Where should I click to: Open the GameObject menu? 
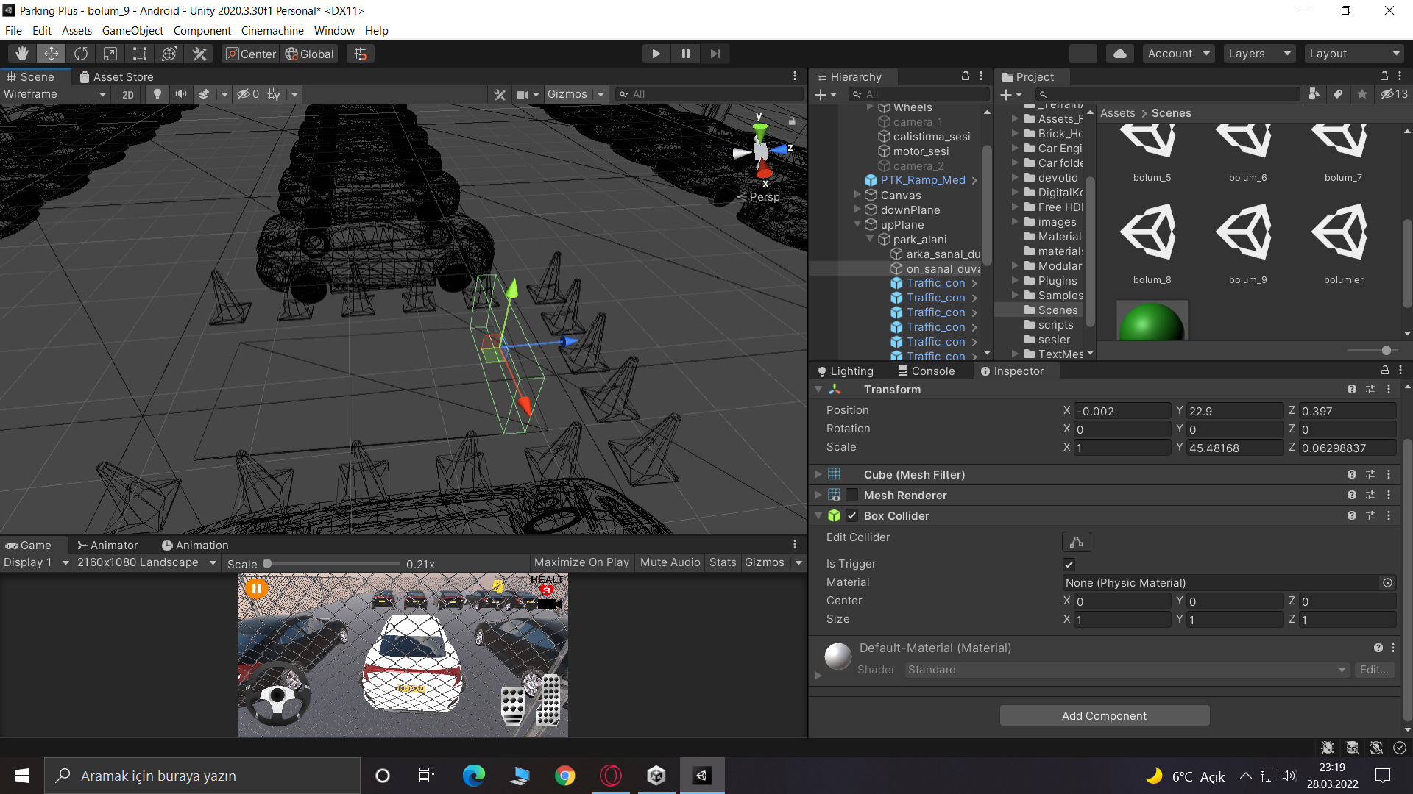click(132, 31)
